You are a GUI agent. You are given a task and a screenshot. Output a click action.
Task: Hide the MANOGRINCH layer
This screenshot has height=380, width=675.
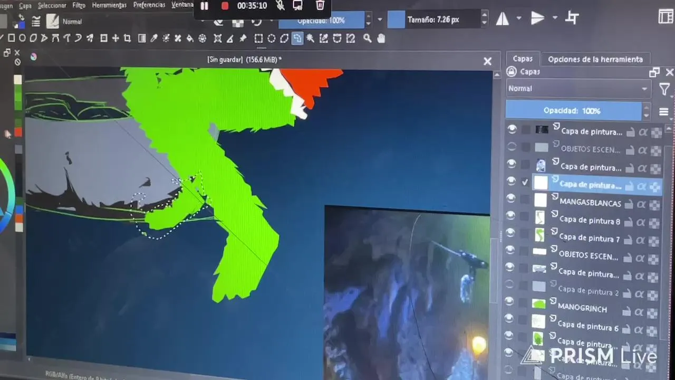(509, 301)
